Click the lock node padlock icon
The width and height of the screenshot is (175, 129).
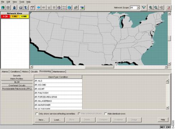[x=14, y=8]
